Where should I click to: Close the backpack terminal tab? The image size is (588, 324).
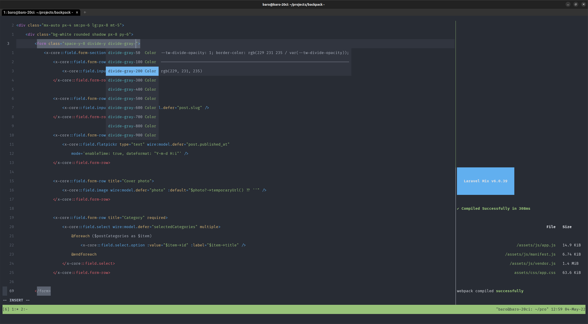77,12
